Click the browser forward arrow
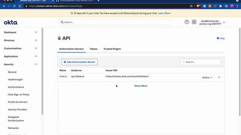 coord(9,6)
